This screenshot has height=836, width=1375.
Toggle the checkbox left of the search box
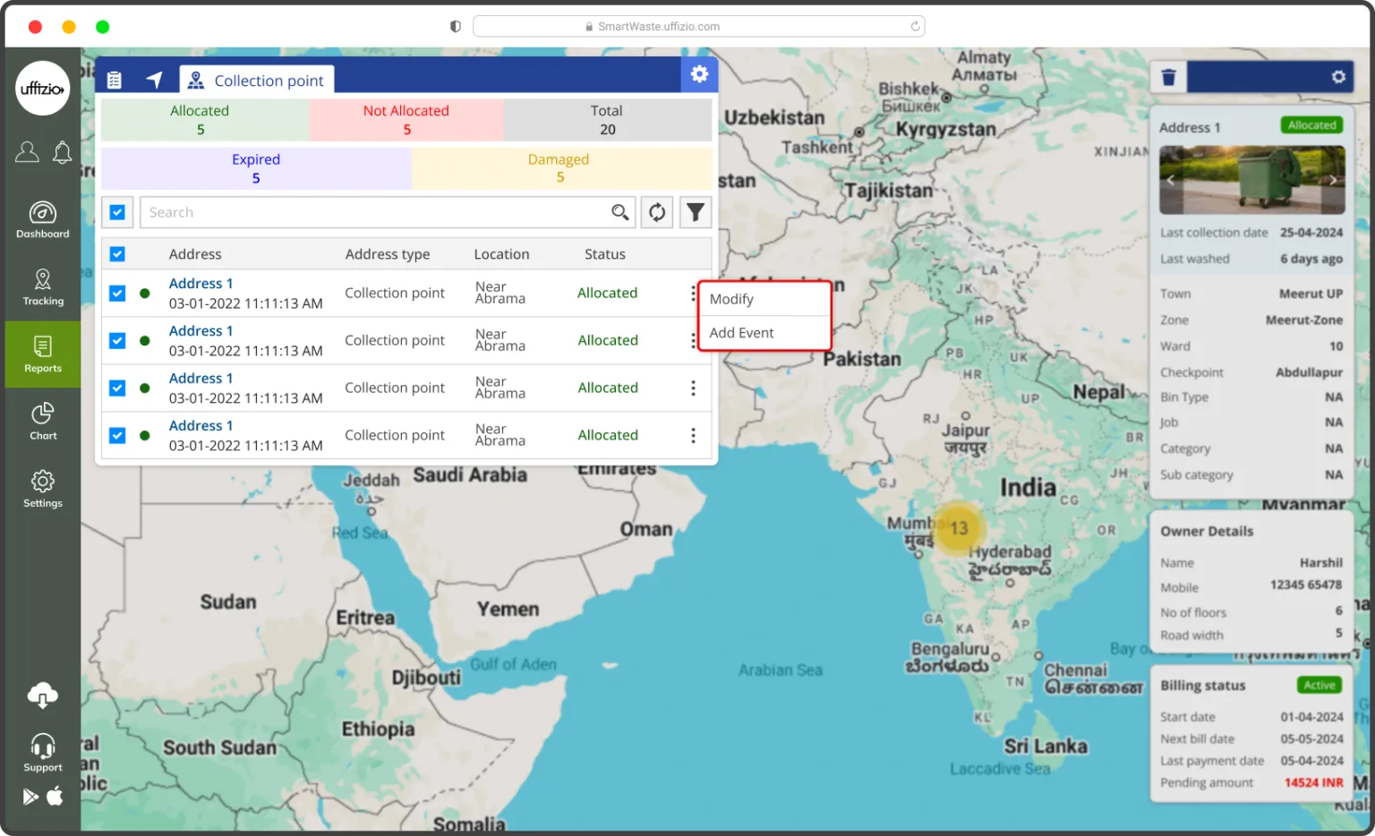117,212
